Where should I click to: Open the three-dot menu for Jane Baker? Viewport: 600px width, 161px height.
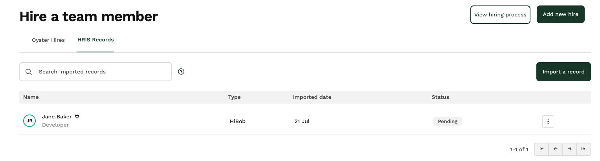click(x=548, y=121)
